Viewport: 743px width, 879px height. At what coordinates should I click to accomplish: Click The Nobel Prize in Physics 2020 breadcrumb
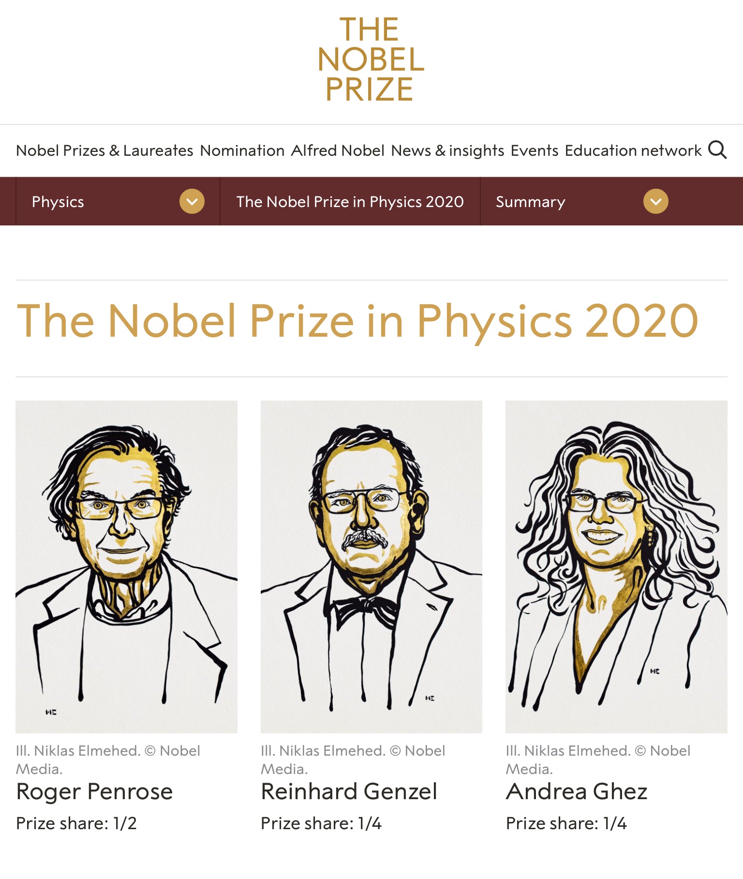pyautogui.click(x=350, y=202)
